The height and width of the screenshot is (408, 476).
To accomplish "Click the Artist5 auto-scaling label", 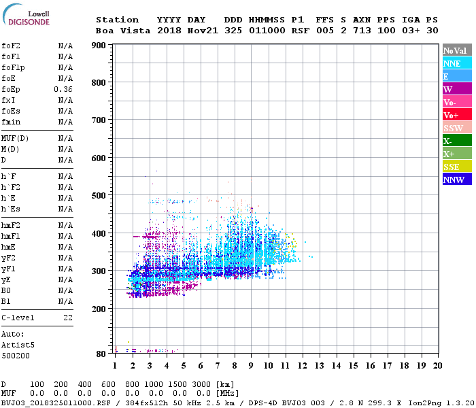I will (x=18, y=345).
